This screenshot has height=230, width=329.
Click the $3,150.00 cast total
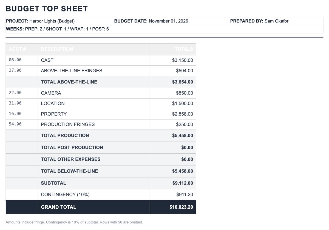pos(183,60)
